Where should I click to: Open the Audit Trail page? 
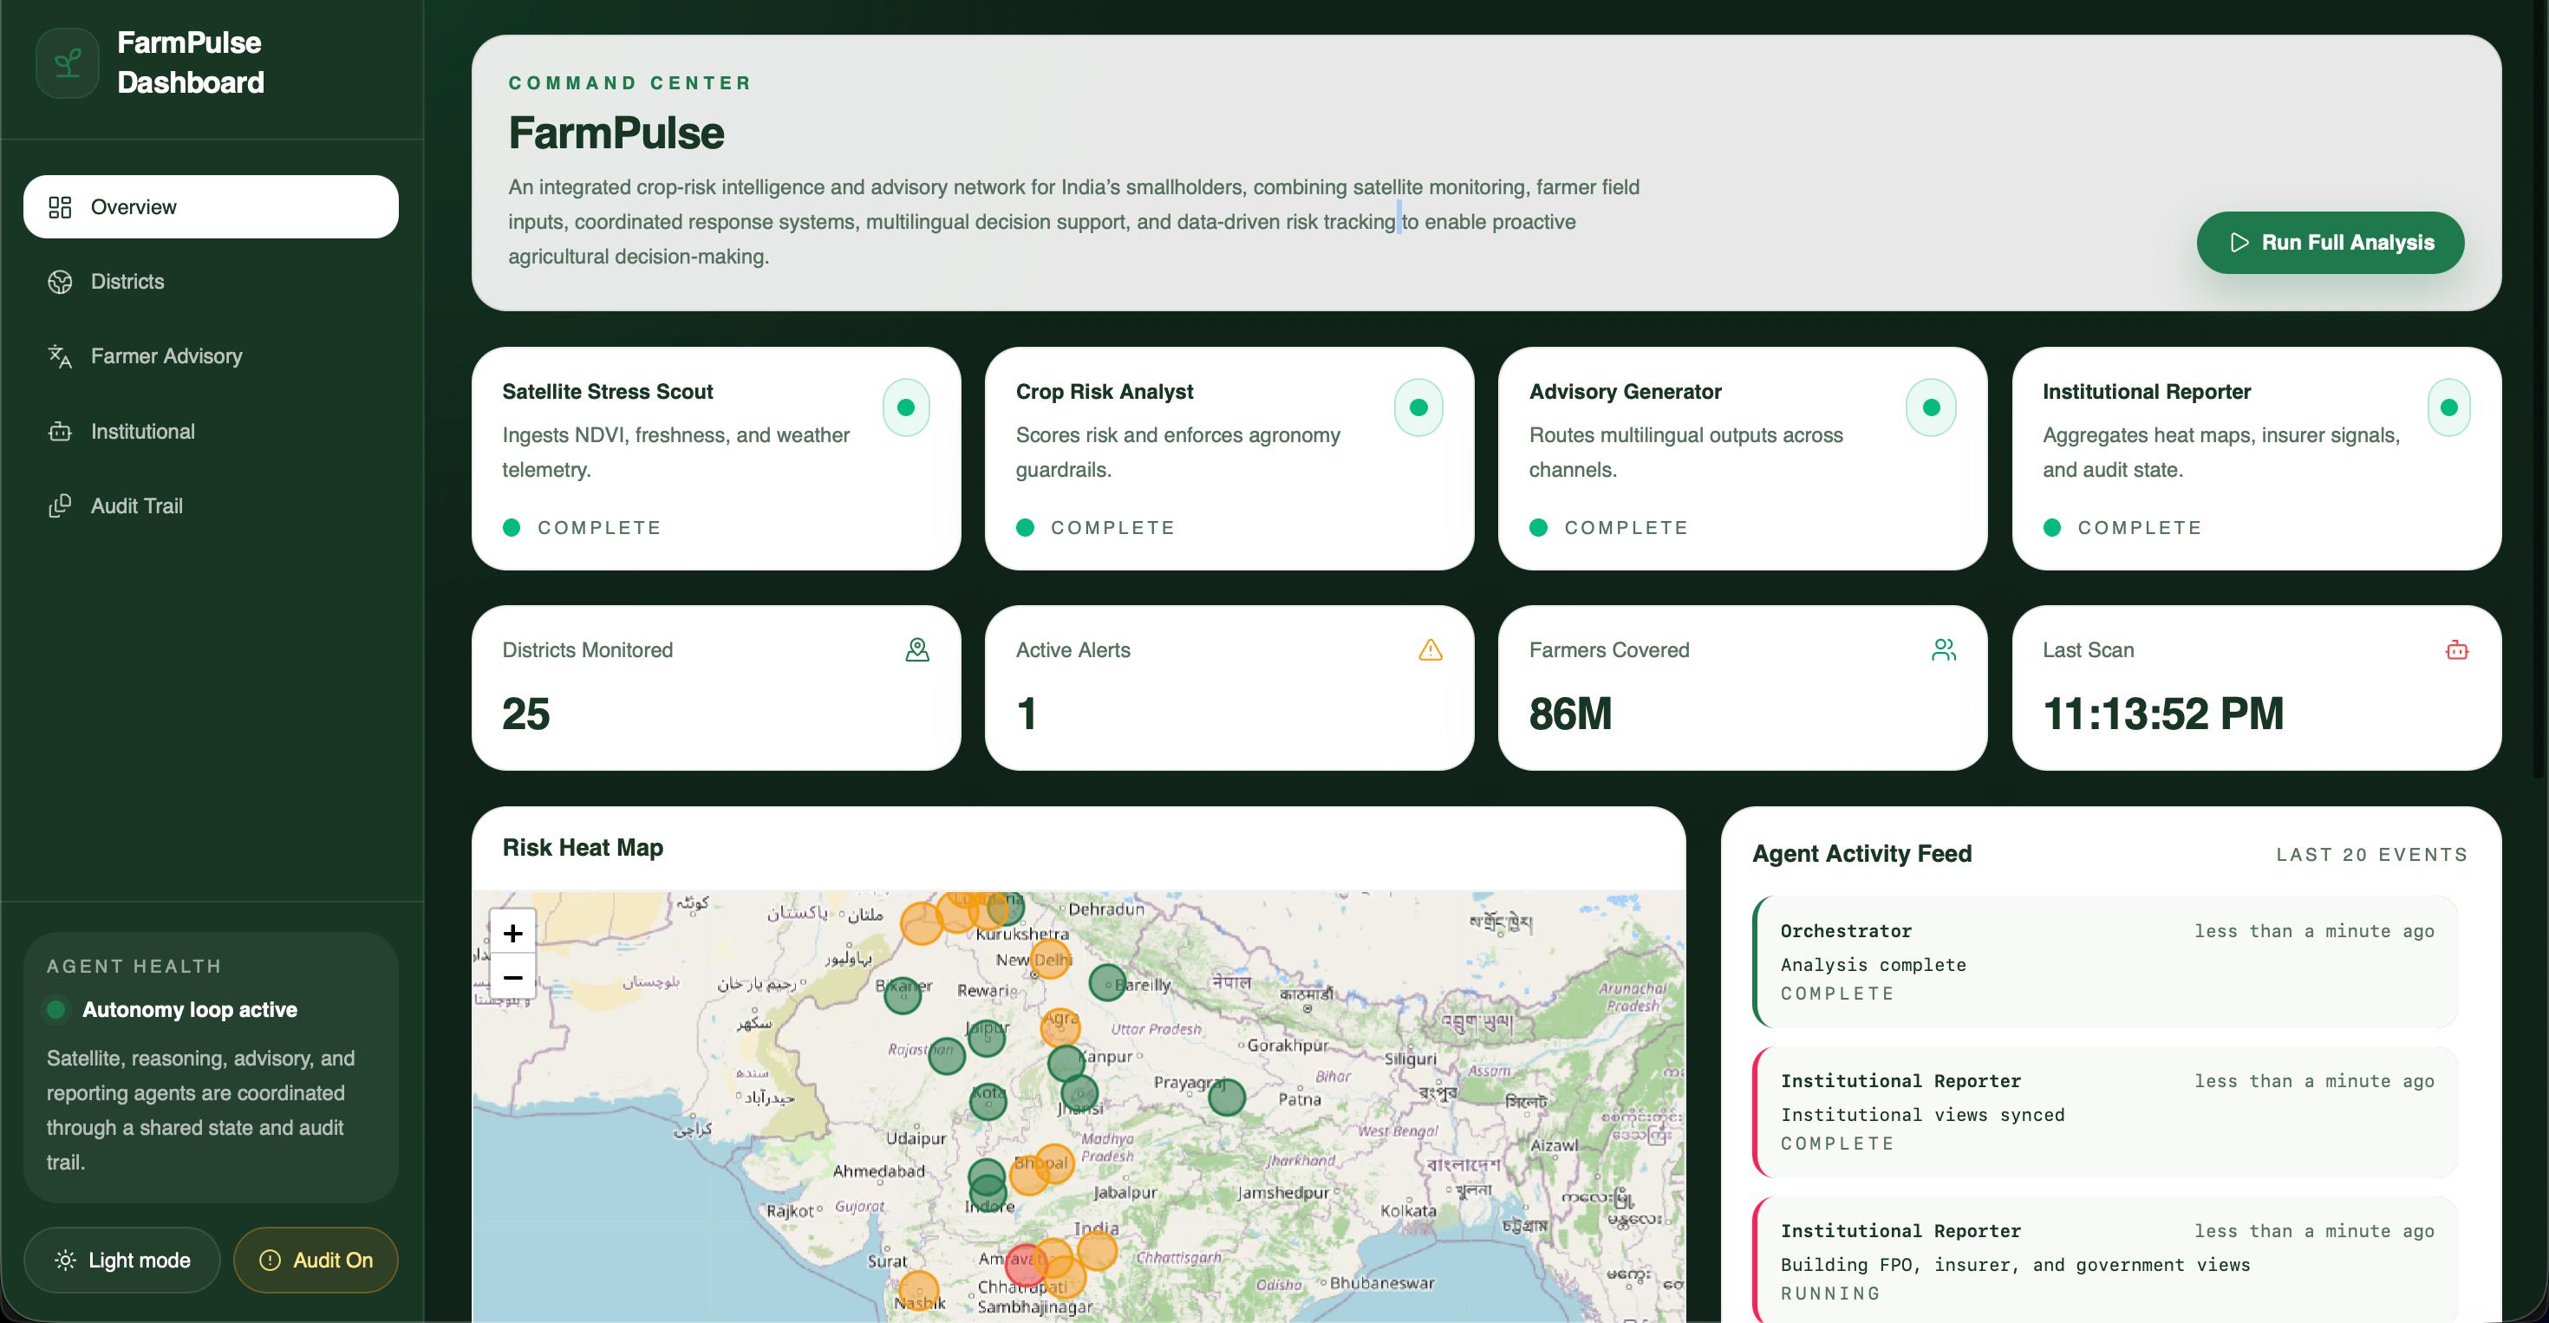137,506
